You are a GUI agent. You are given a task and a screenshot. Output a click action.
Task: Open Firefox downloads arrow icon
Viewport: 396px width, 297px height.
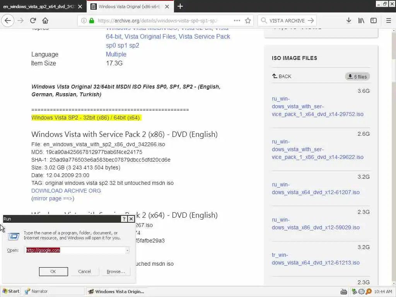point(348,20)
